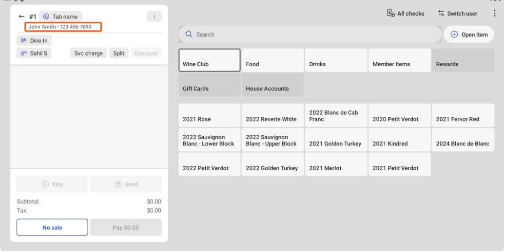Add 2021 Fervor Red
The width and height of the screenshot is (505, 251).
click(x=463, y=115)
